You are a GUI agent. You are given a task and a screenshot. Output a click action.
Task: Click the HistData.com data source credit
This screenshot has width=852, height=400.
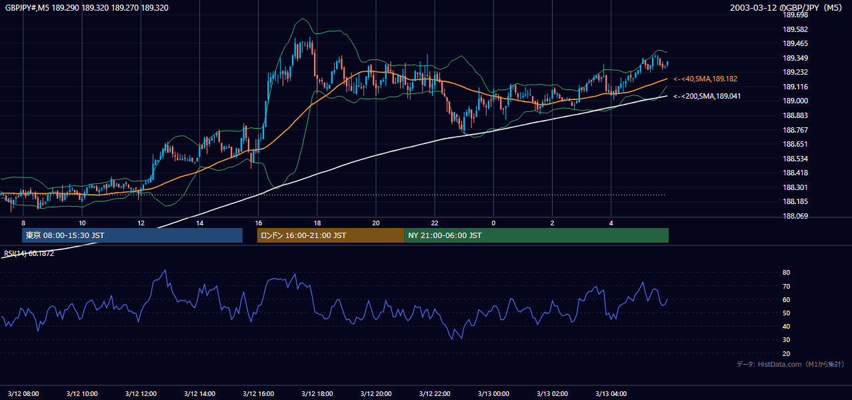click(790, 364)
